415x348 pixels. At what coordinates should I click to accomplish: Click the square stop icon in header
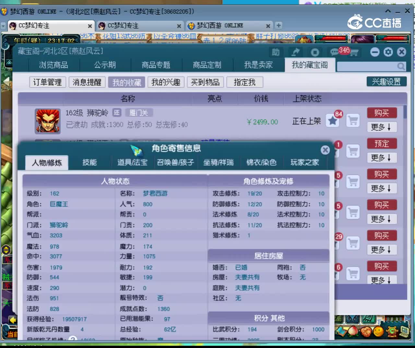pos(315,52)
